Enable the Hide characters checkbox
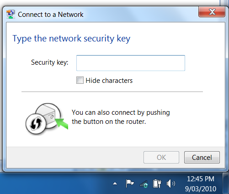 pyautogui.click(x=80, y=80)
